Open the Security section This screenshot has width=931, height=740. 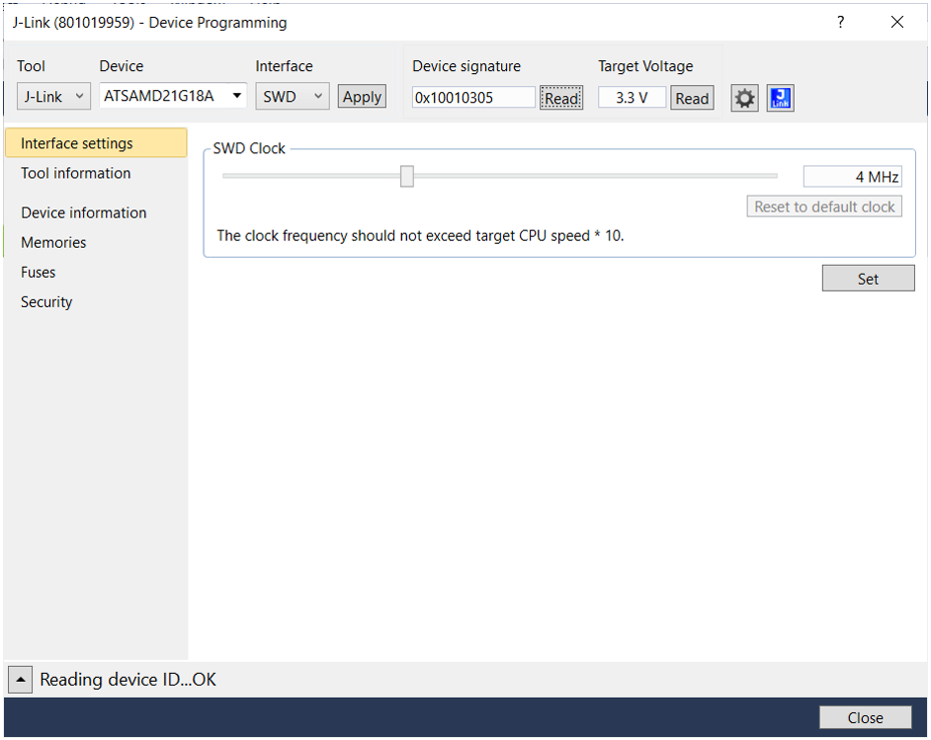pyautogui.click(x=46, y=302)
